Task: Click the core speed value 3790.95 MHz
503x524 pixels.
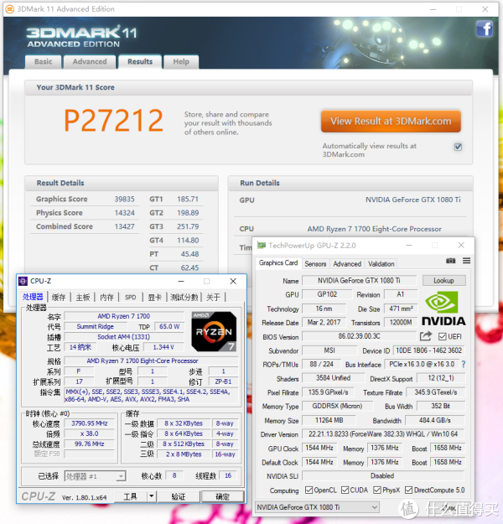Action: [90, 423]
